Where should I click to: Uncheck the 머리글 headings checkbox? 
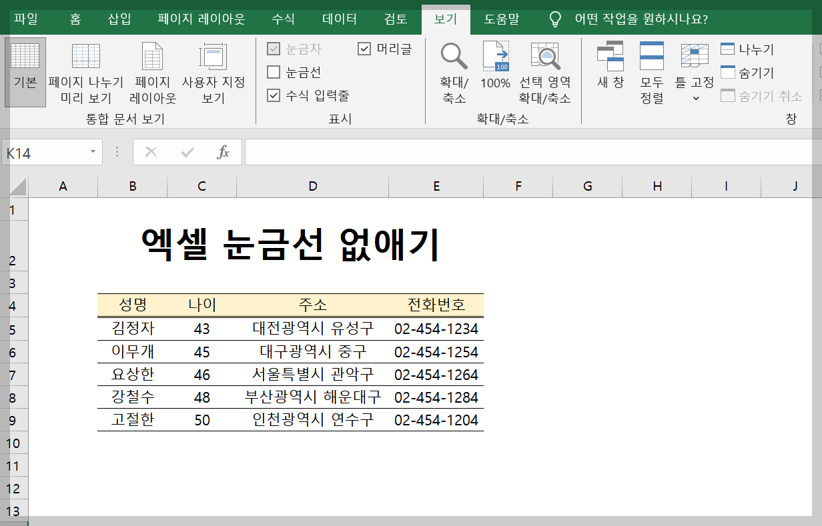coord(364,47)
